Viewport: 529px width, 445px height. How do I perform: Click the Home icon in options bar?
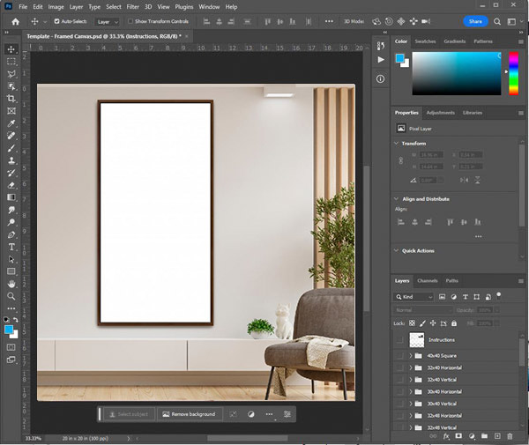[15, 21]
